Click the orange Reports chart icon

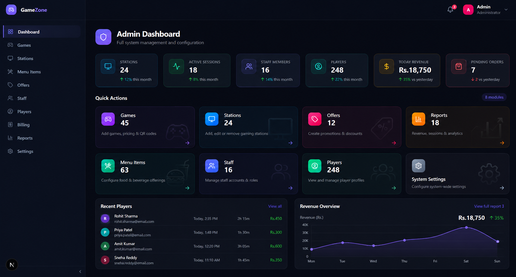[x=418, y=119]
